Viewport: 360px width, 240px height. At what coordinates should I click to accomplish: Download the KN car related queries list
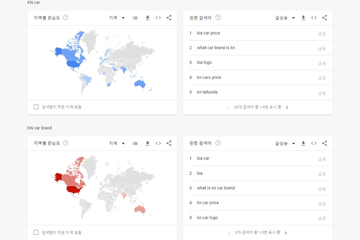303,18
